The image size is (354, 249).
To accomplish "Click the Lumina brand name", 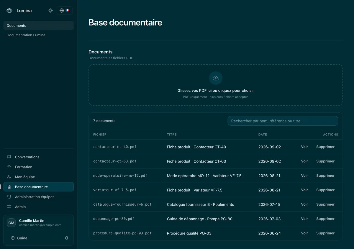I will (x=24, y=11).
